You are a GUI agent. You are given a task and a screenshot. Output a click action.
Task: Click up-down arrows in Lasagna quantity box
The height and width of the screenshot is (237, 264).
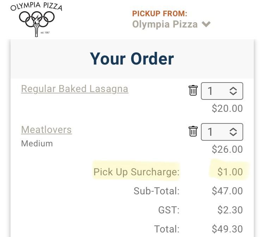(233, 91)
